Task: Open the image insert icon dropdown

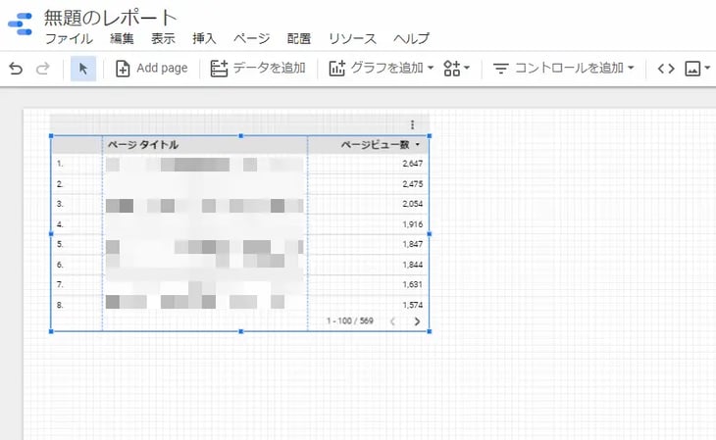Action: 697,69
